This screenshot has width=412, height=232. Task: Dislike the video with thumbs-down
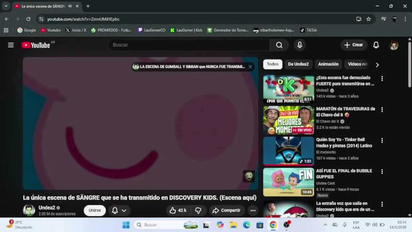pos(198,210)
